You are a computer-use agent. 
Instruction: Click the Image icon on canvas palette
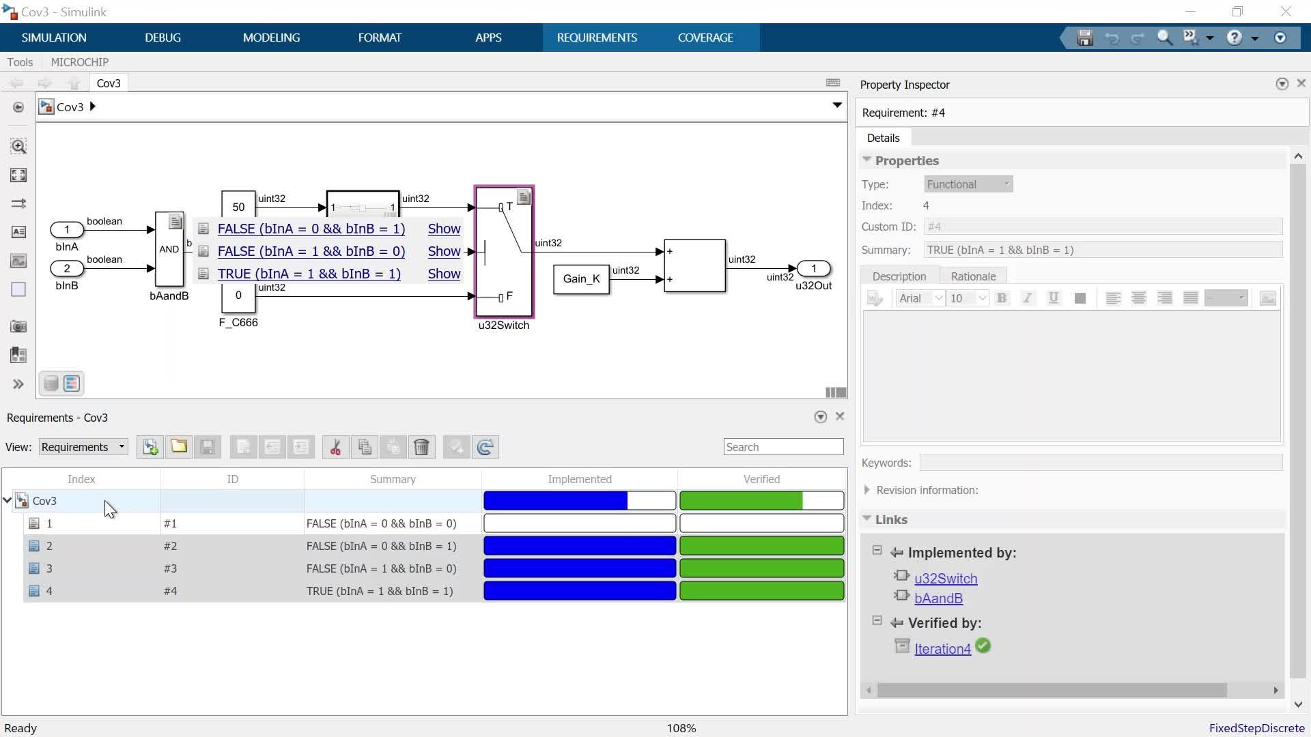click(x=18, y=261)
